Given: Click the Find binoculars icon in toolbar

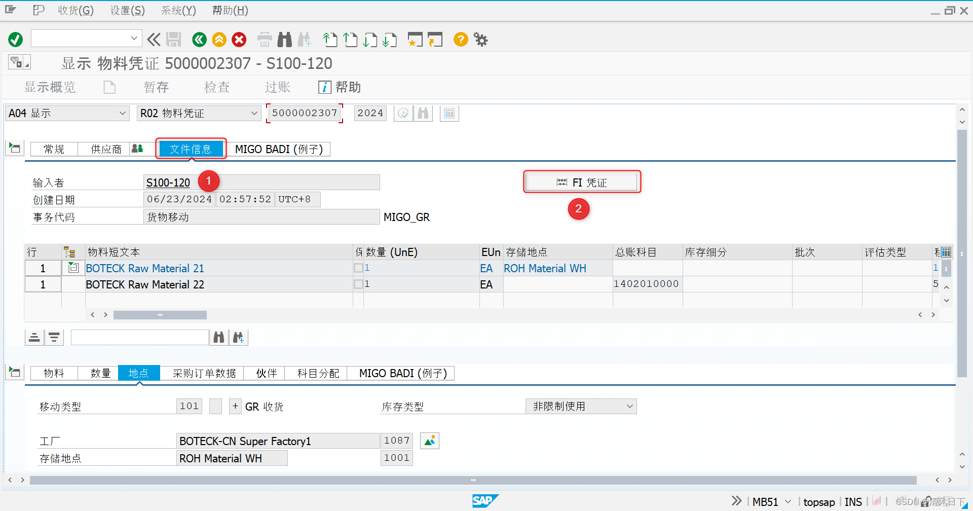Looking at the screenshot, I should click(285, 39).
